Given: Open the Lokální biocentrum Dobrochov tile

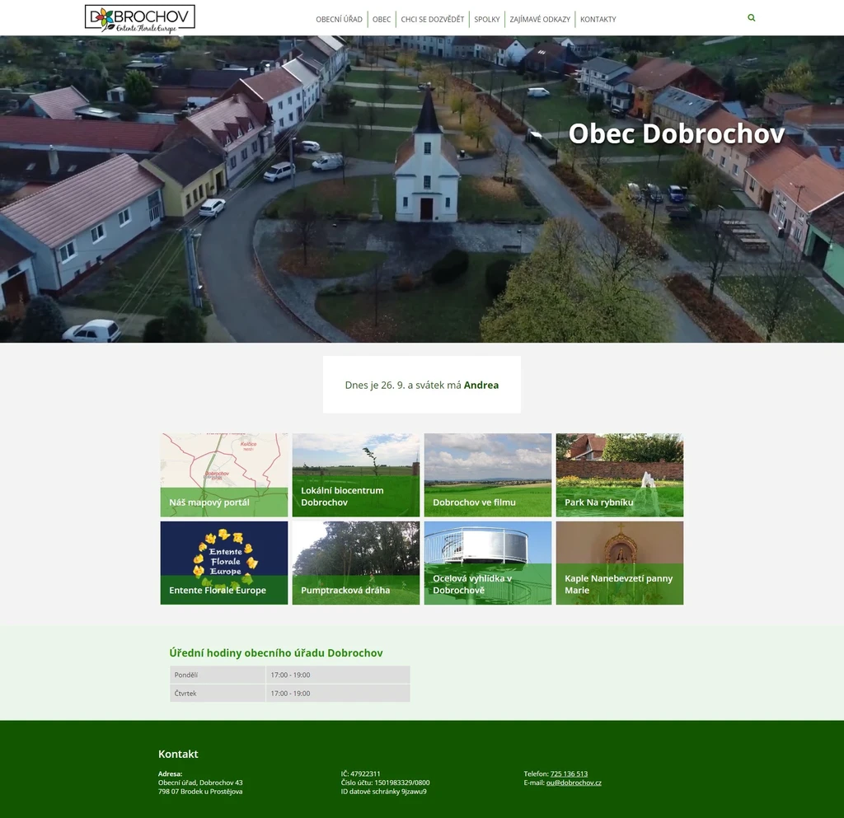Looking at the screenshot, I should click(x=356, y=475).
